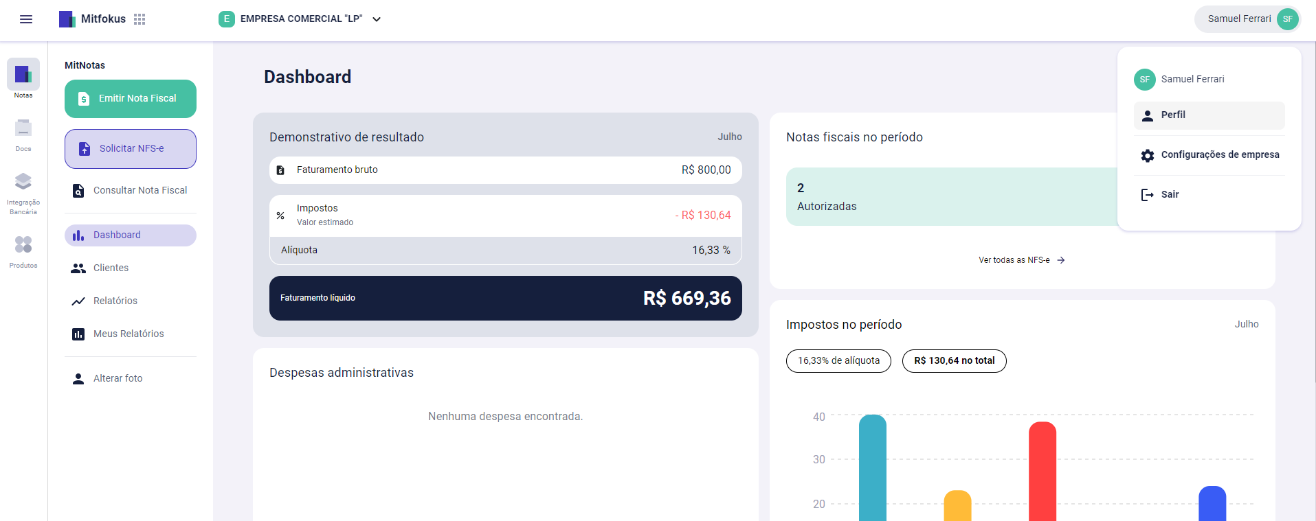Click the yellow bar in tax chart

click(958, 506)
